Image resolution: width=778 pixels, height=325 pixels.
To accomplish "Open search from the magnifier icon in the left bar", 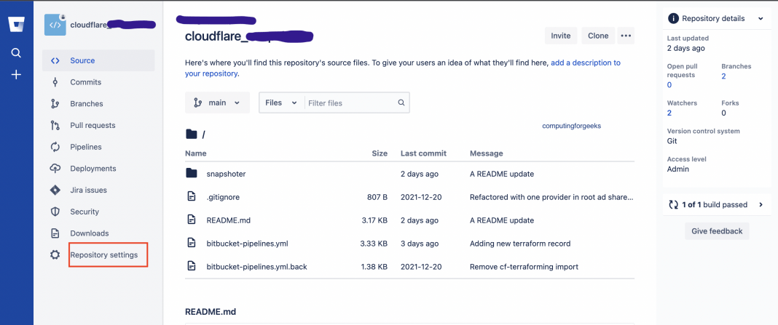I will click(16, 52).
